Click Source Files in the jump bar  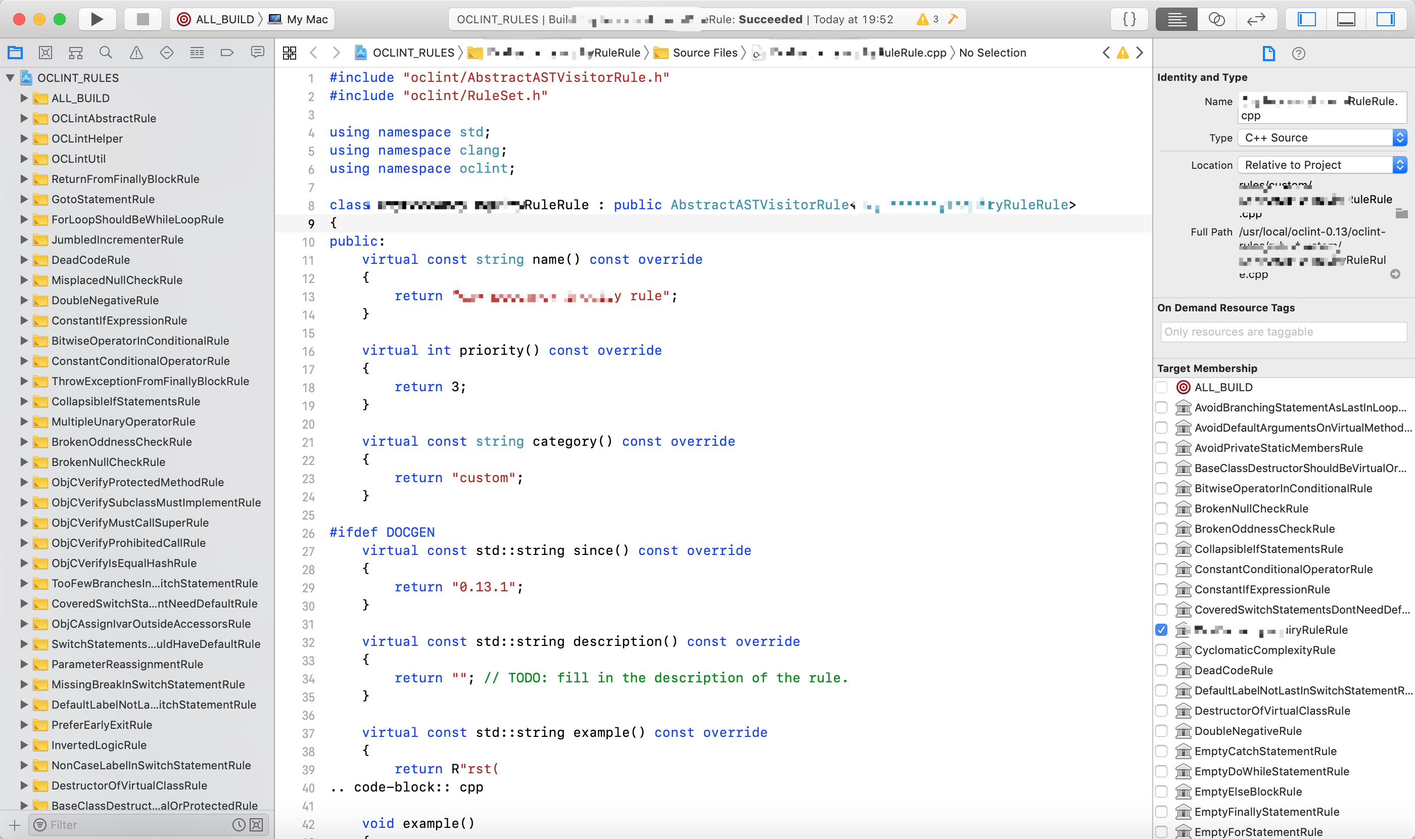tap(704, 53)
